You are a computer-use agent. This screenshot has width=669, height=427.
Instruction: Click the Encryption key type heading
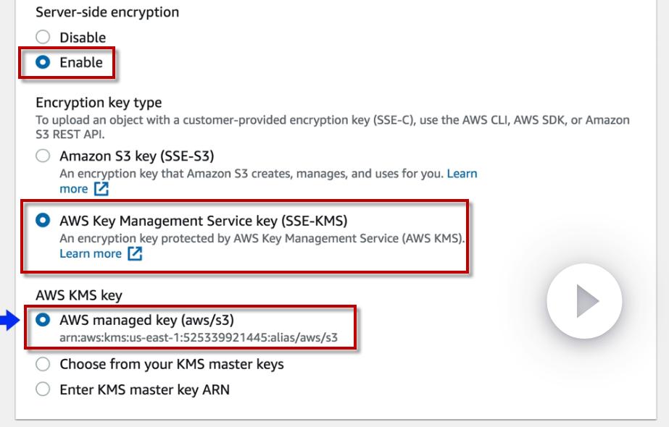click(99, 103)
